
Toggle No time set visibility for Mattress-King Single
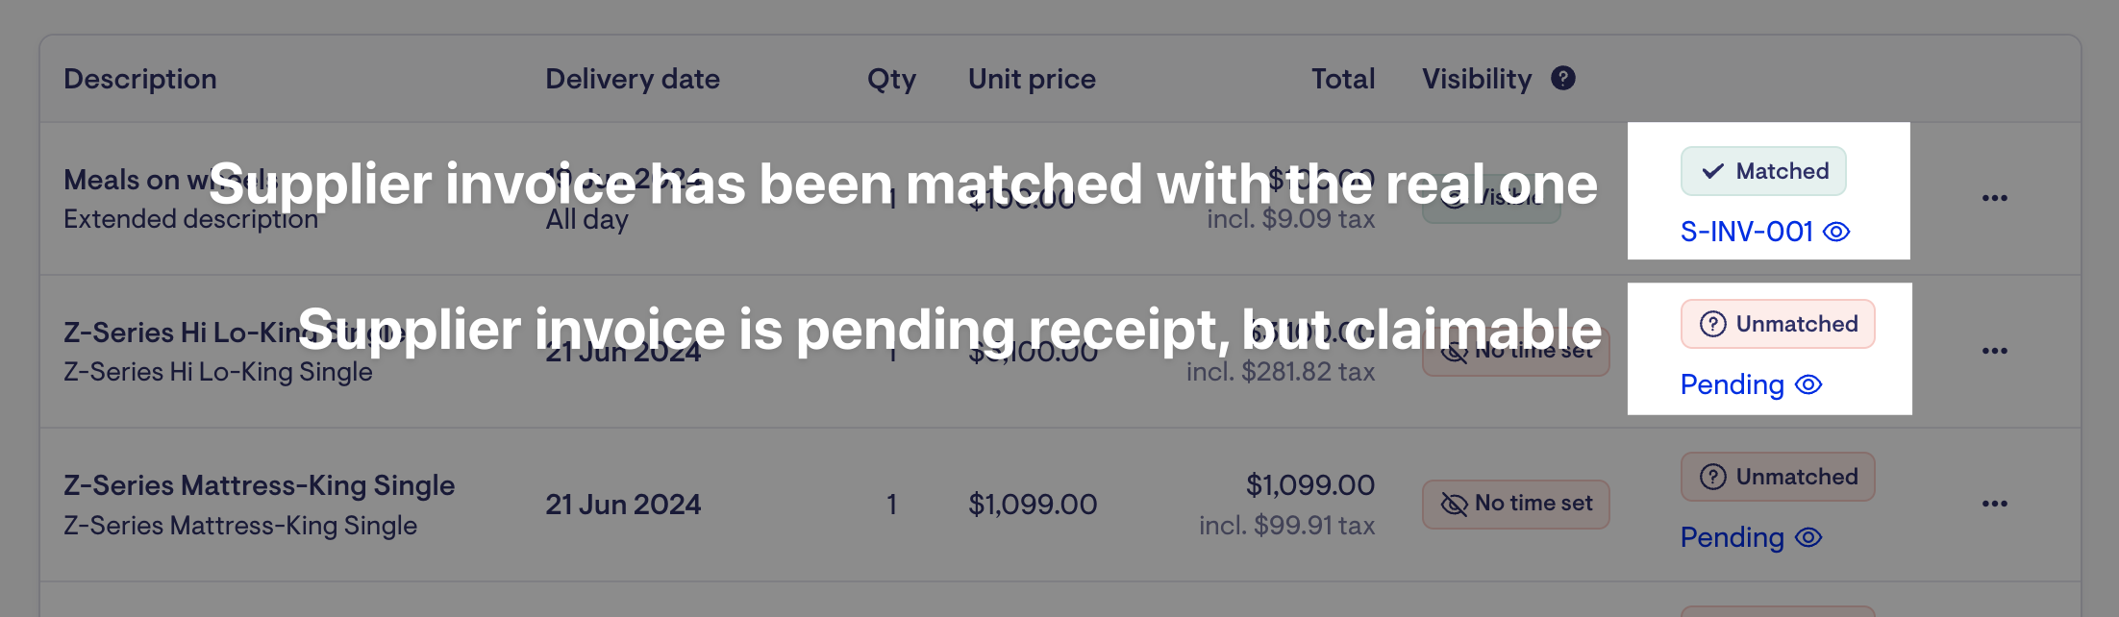point(1515,504)
